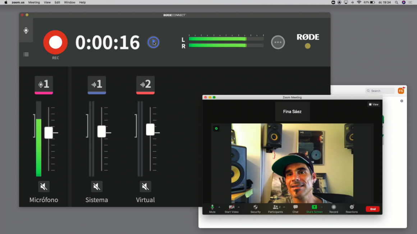Open the recordings list icon in sidebar
This screenshot has width=417, height=234.
[x=26, y=54]
